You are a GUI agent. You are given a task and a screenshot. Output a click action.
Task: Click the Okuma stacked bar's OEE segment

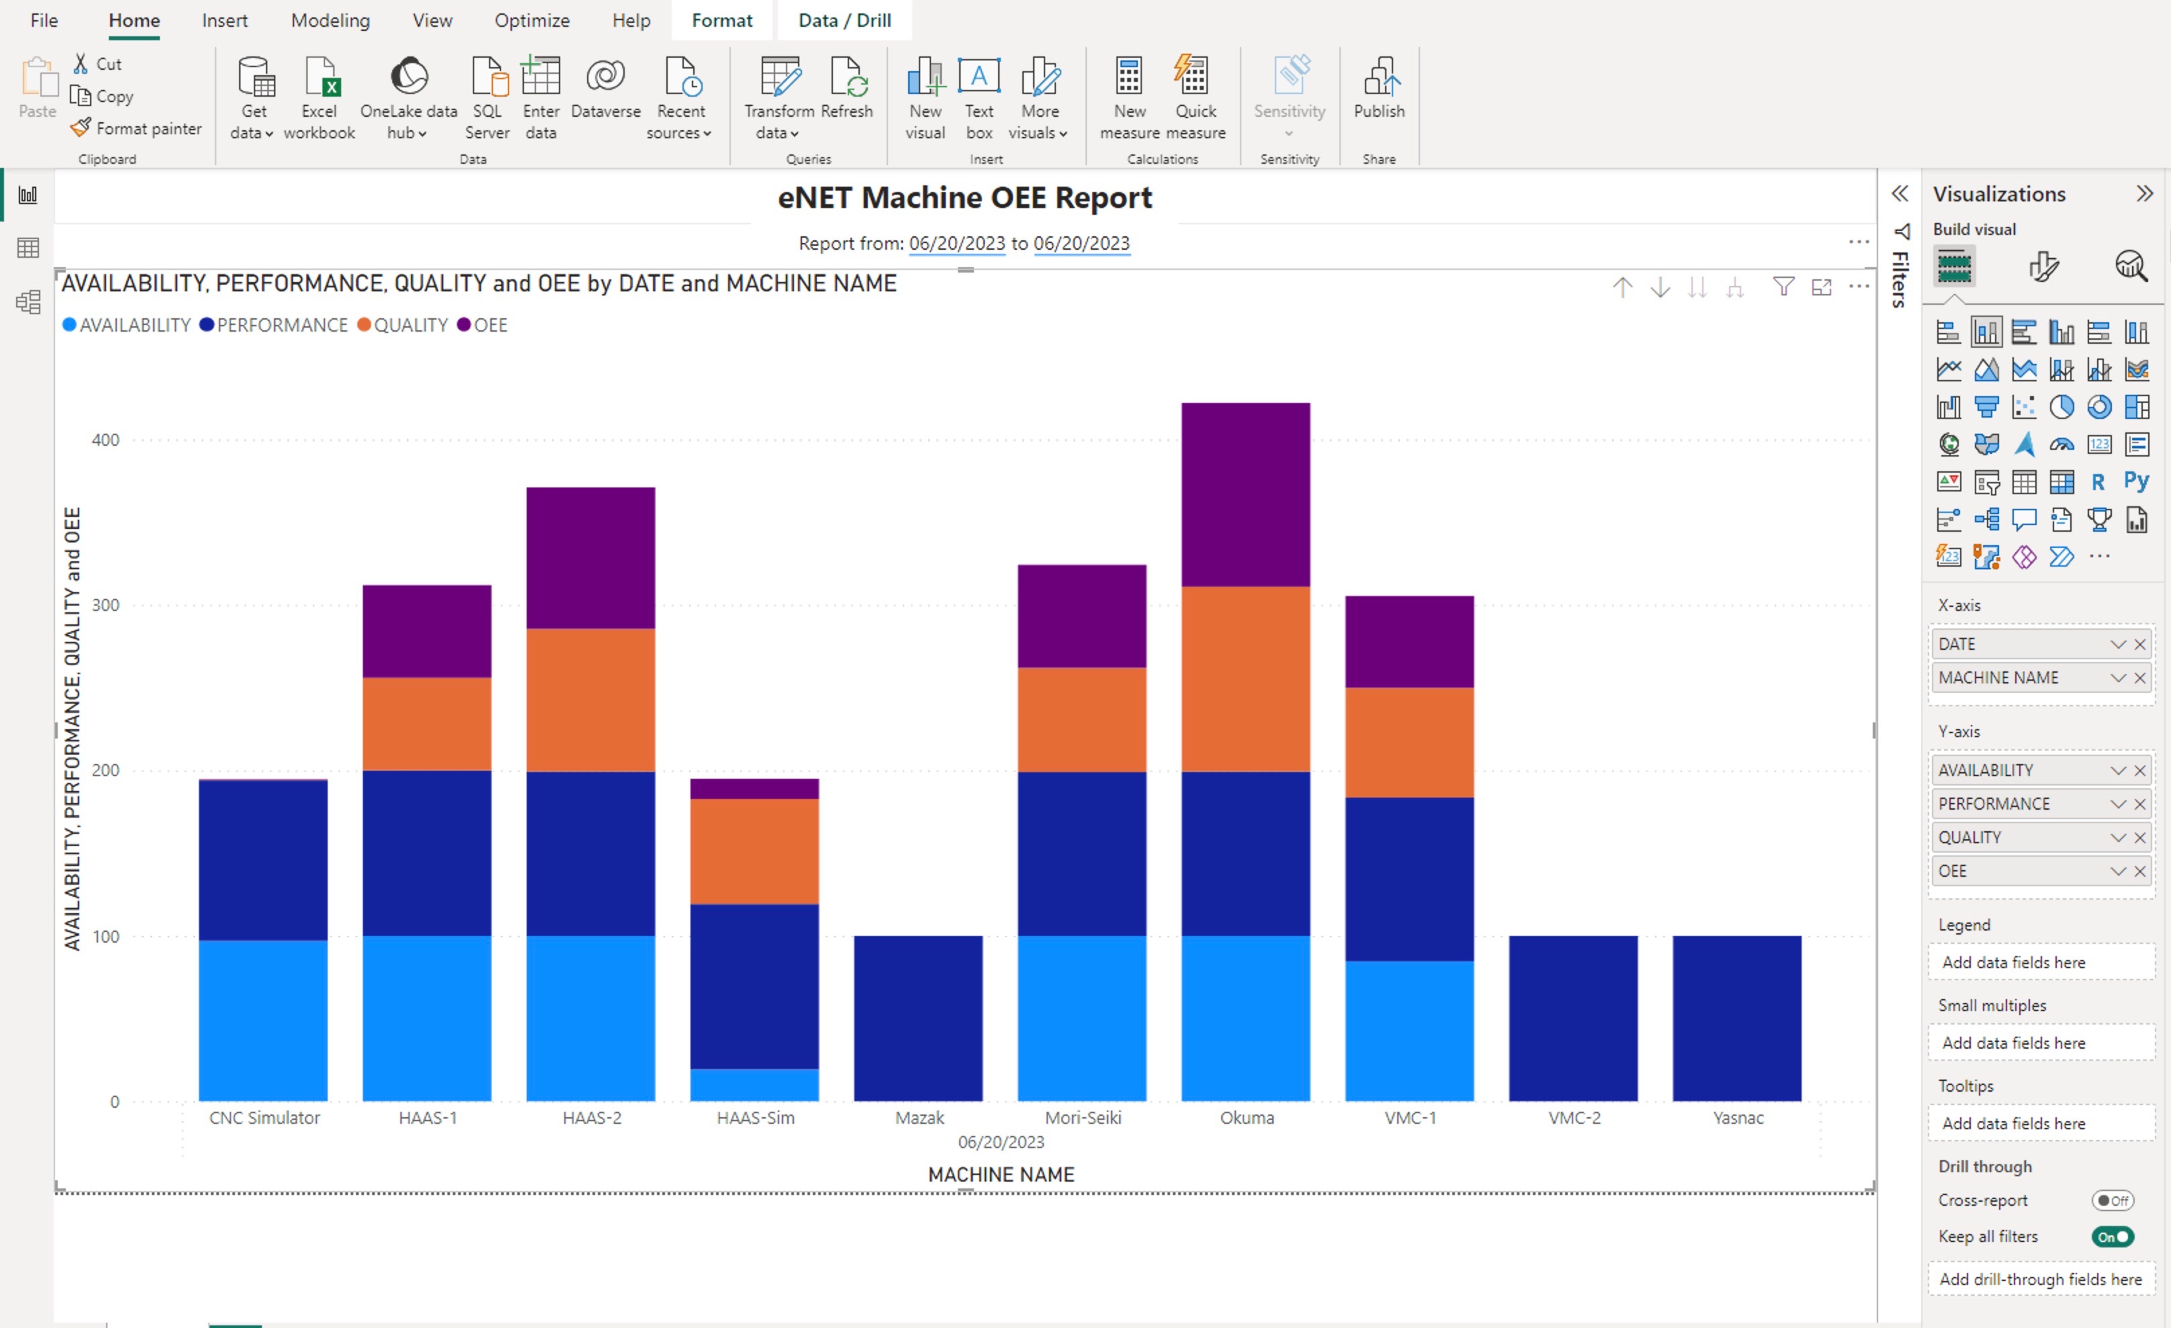point(1245,493)
